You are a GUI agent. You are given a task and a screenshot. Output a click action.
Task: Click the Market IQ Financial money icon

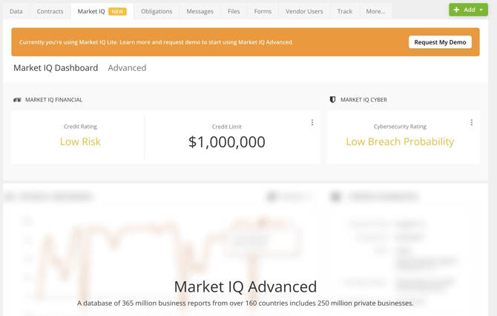point(17,100)
